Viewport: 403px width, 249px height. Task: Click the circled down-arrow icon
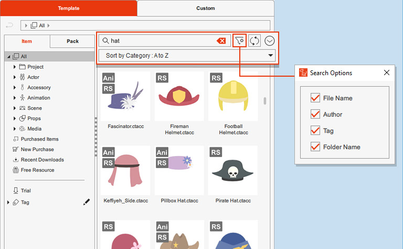(x=270, y=40)
